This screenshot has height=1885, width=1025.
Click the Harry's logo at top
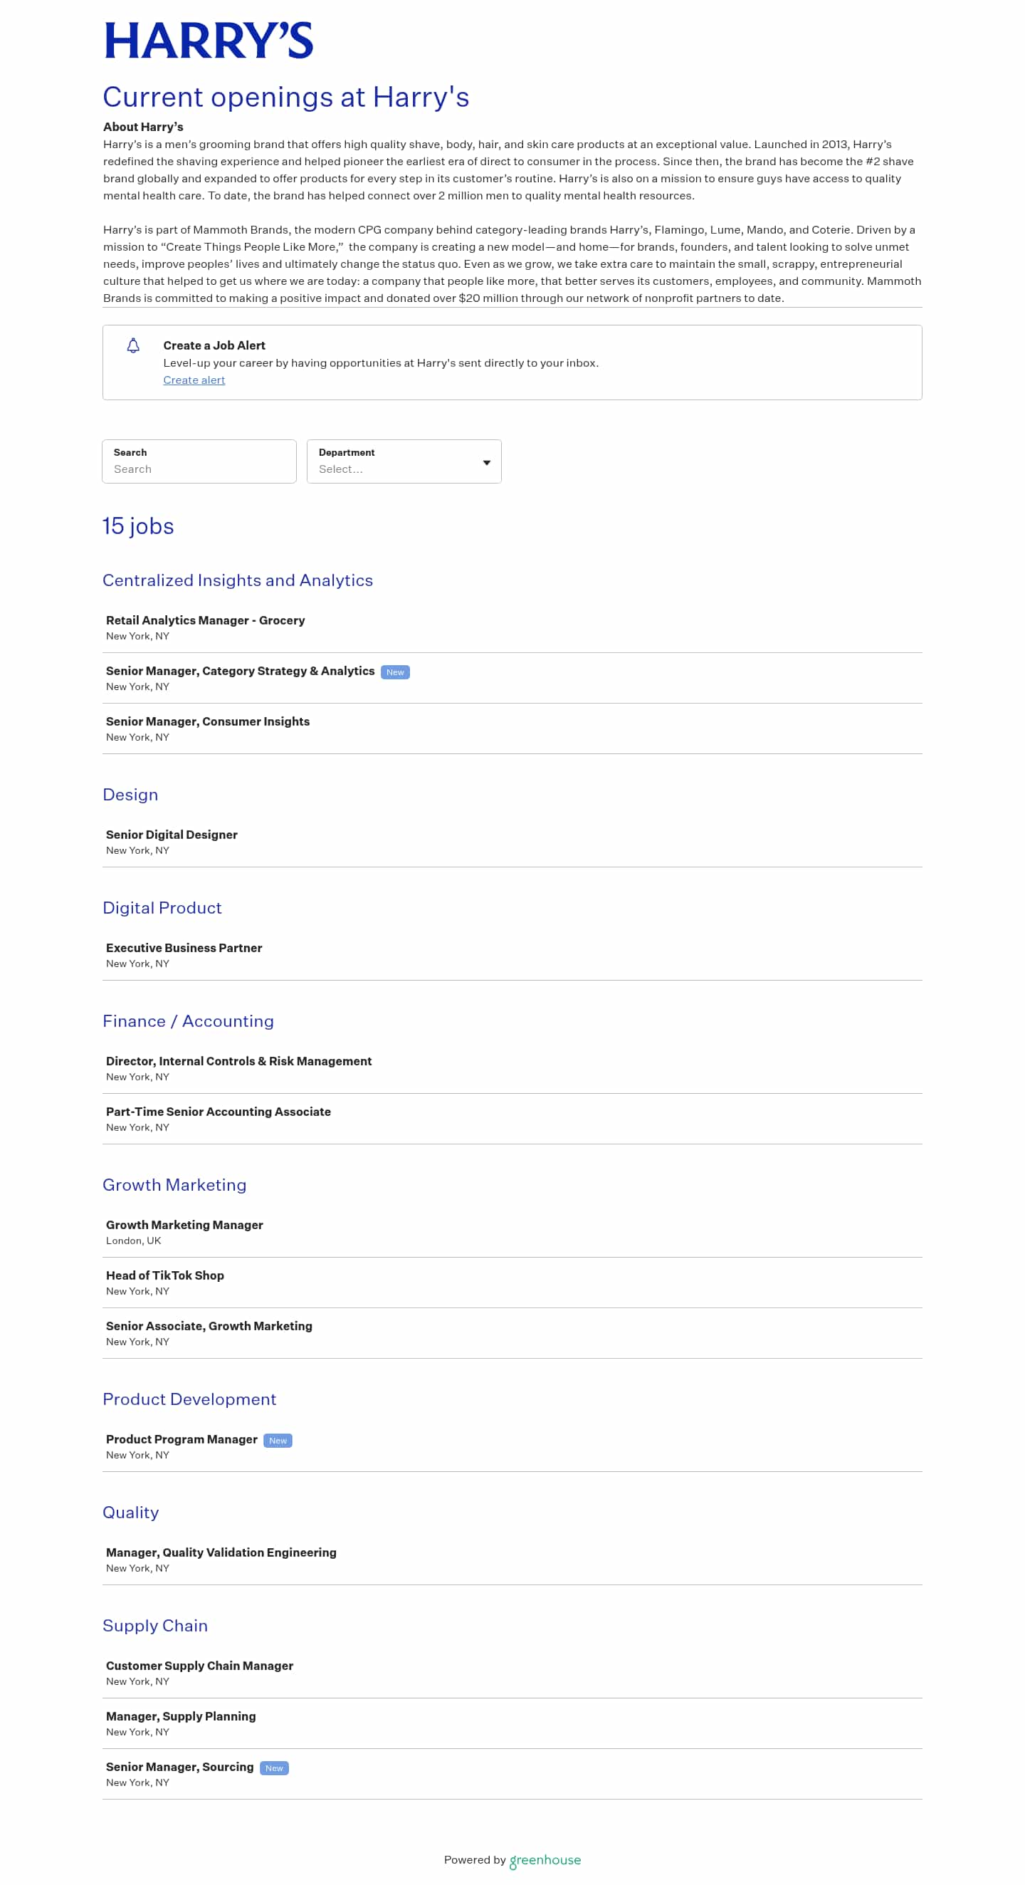pos(209,41)
